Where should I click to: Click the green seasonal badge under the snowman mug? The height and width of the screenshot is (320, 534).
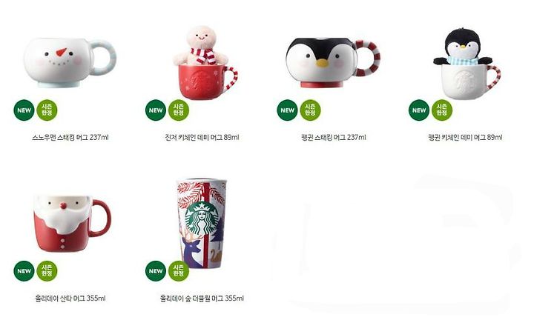tap(47, 110)
